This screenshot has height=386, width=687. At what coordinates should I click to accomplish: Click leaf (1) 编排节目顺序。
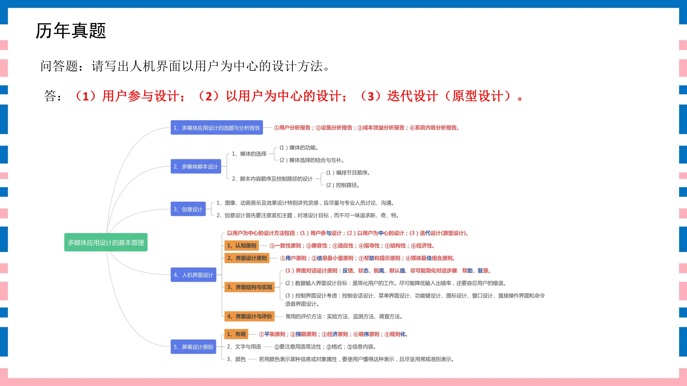tap(348, 173)
